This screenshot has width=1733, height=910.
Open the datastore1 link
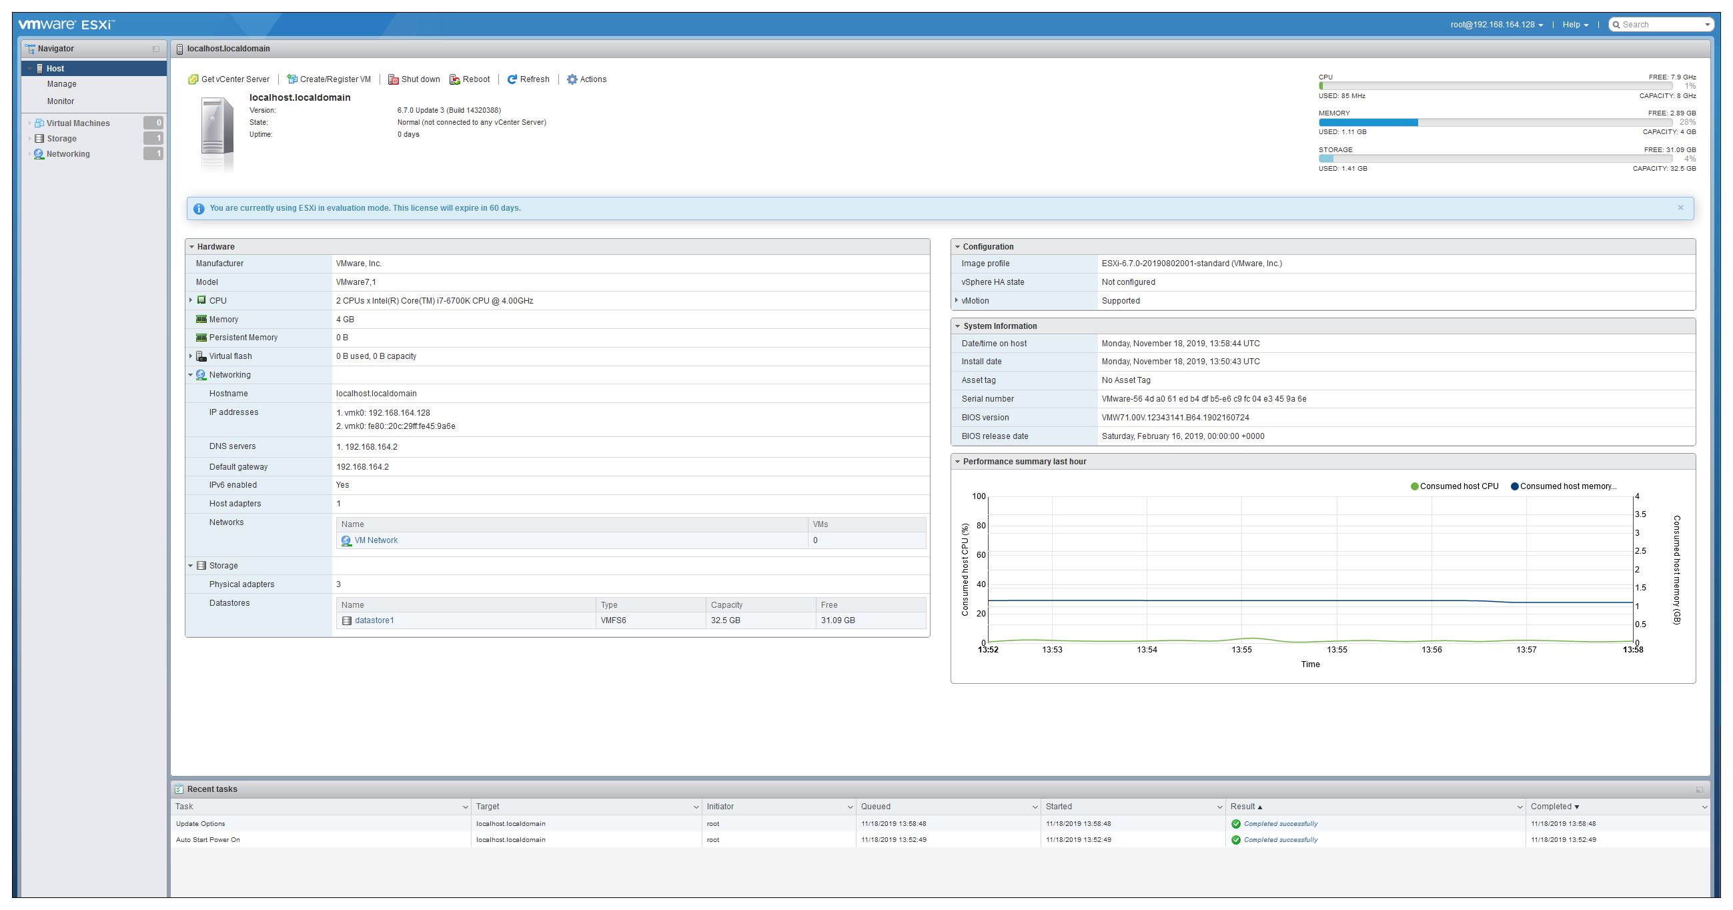[x=374, y=620]
